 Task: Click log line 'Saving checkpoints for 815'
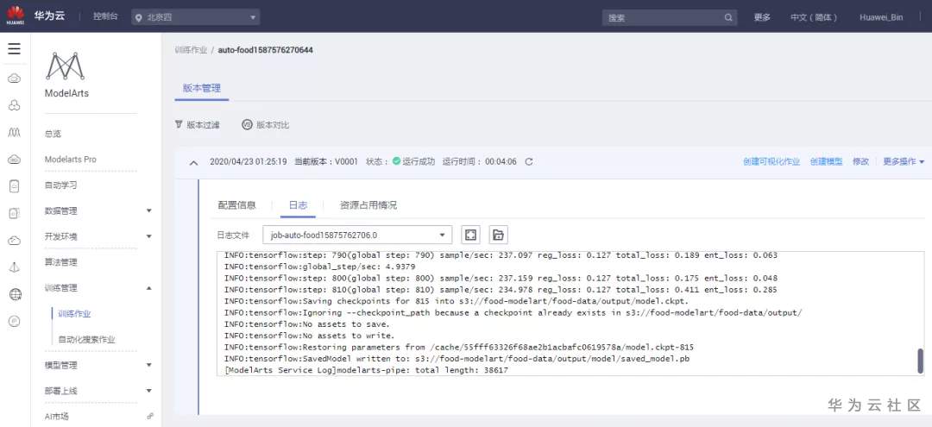pyautogui.click(x=456, y=301)
